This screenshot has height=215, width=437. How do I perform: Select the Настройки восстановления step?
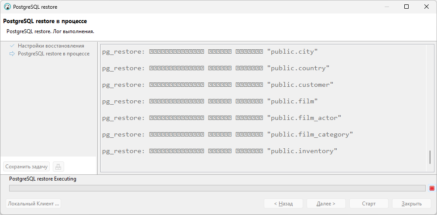(x=51, y=46)
